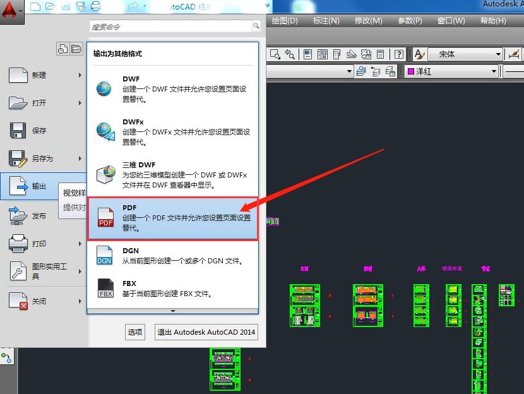Viewport: 524px width, 394px height.
Task: Open the 修改(M) menu
Action: click(x=368, y=21)
